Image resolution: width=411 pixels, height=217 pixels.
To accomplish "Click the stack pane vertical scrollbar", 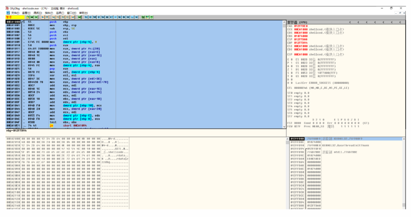I will [404, 171].
